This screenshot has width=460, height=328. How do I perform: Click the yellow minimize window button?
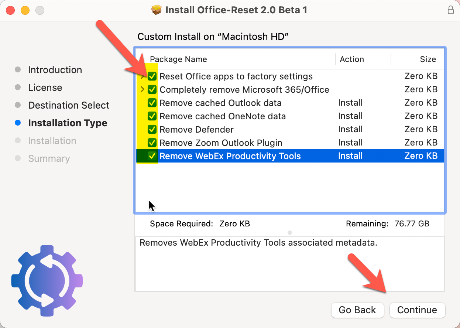click(25, 10)
